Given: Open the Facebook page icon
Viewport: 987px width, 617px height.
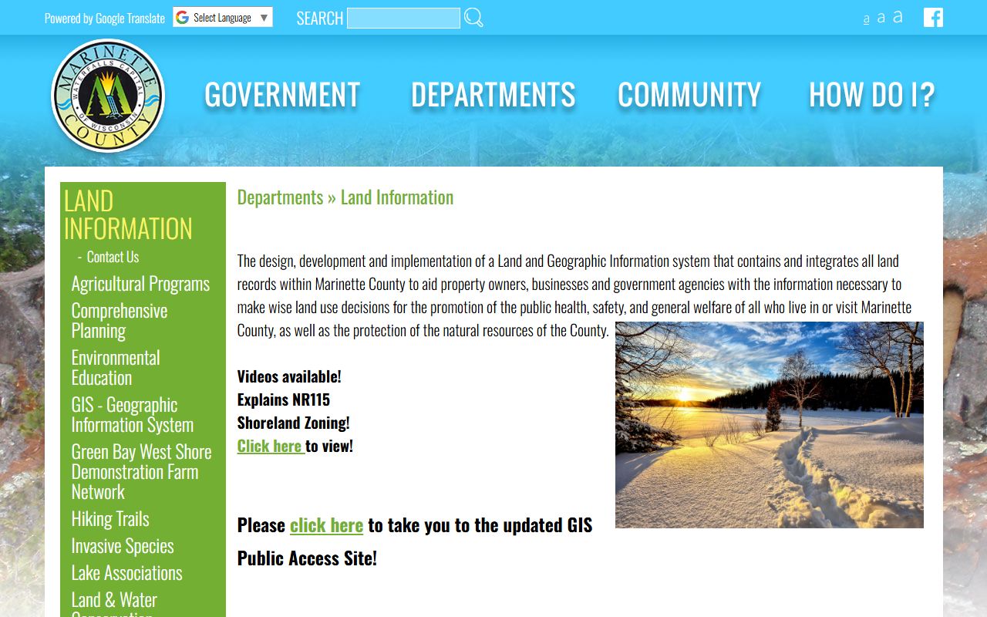Looking at the screenshot, I should (x=933, y=17).
